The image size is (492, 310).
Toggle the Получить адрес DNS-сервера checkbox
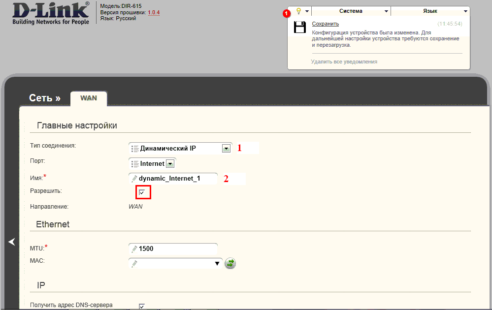tap(142, 306)
